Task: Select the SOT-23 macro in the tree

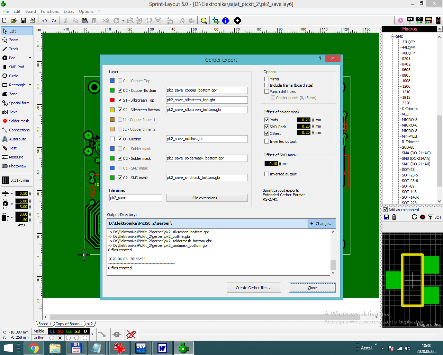Action: [408, 170]
